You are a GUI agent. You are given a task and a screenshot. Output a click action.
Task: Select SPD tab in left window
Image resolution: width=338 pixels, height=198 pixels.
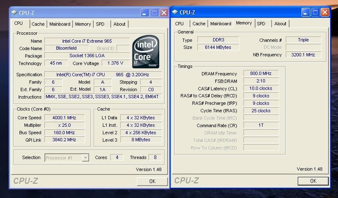tap(100, 24)
